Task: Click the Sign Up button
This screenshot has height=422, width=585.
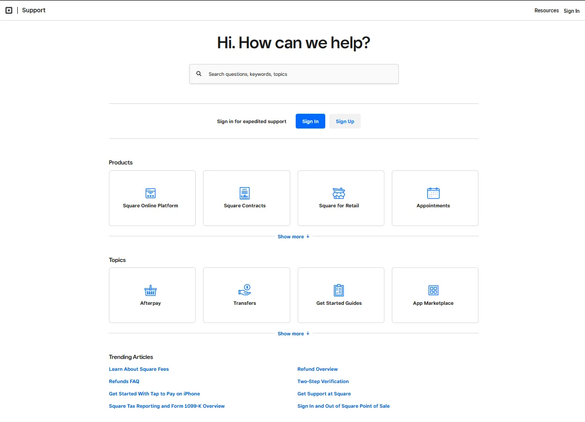Action: coord(344,121)
